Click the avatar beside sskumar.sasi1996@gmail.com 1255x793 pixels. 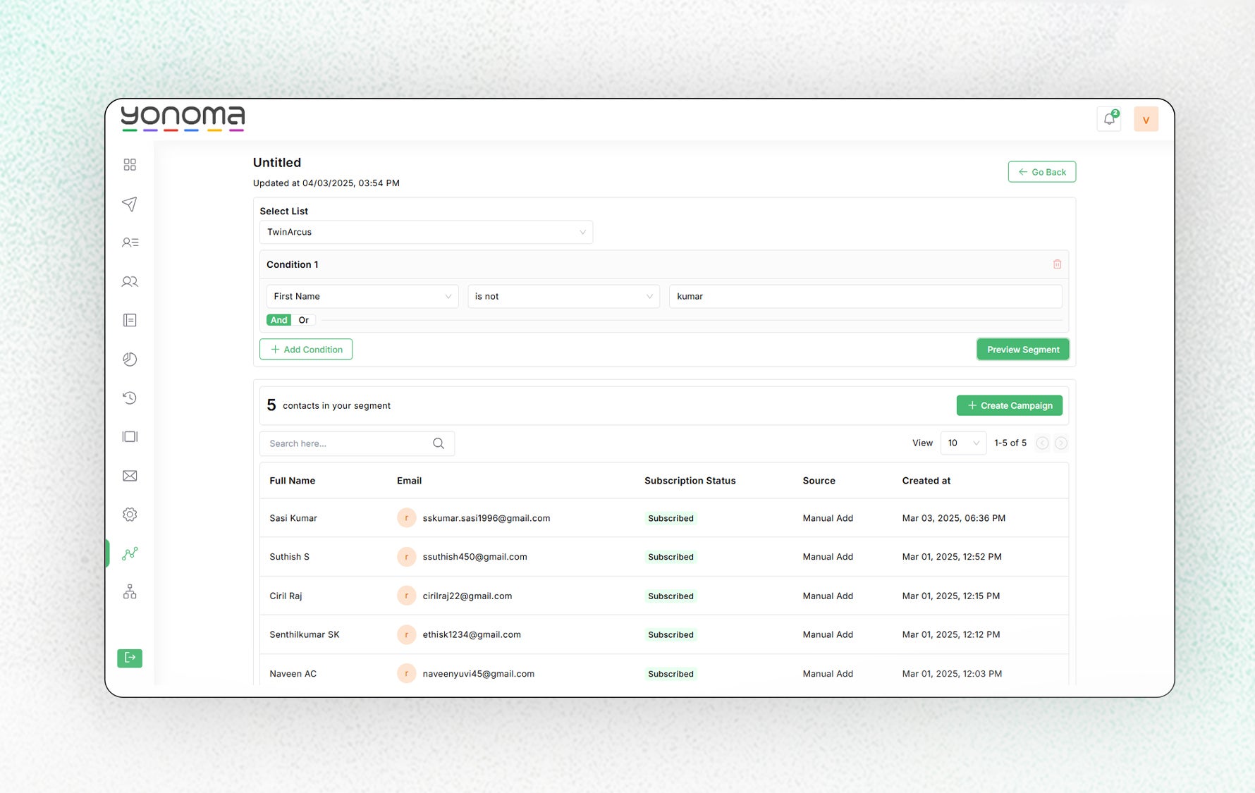[406, 518]
